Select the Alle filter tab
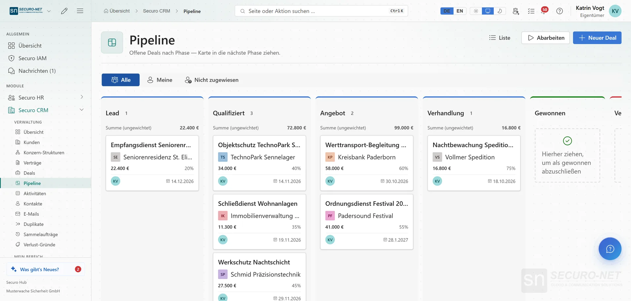The image size is (631, 301). 120,80
